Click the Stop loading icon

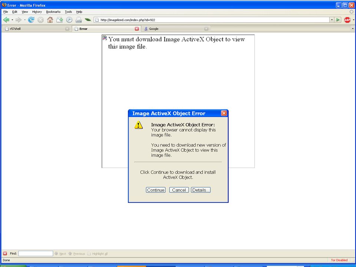point(40,20)
